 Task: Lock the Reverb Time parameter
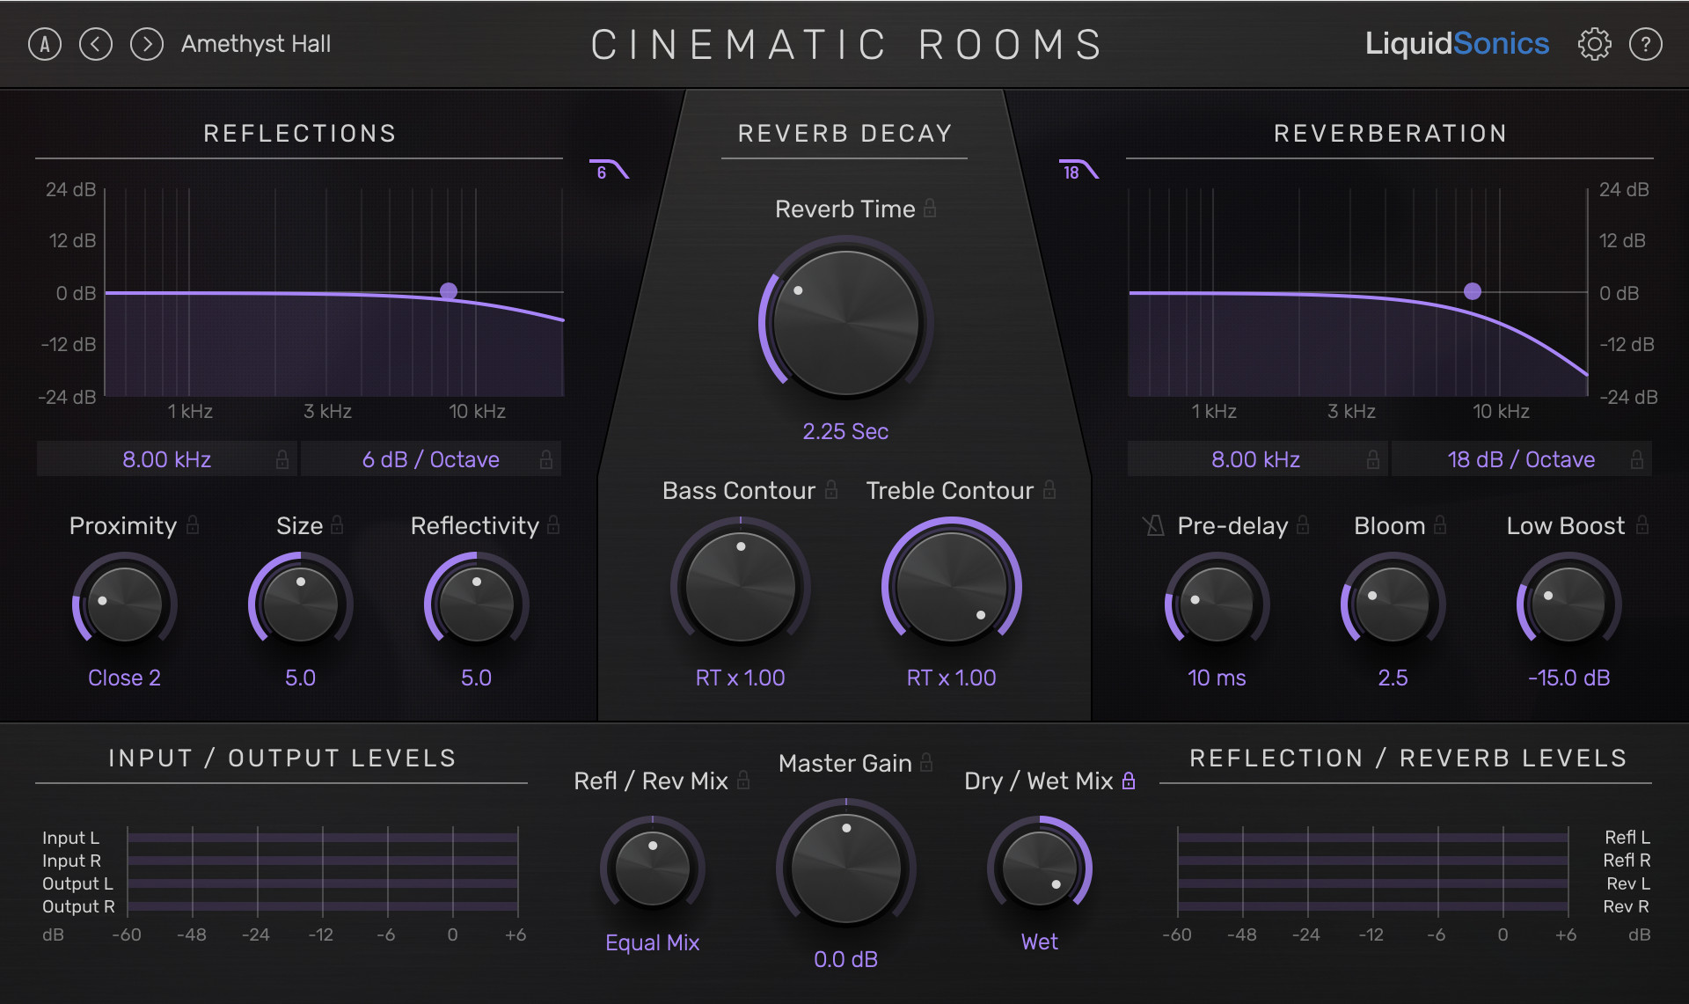pos(930,209)
